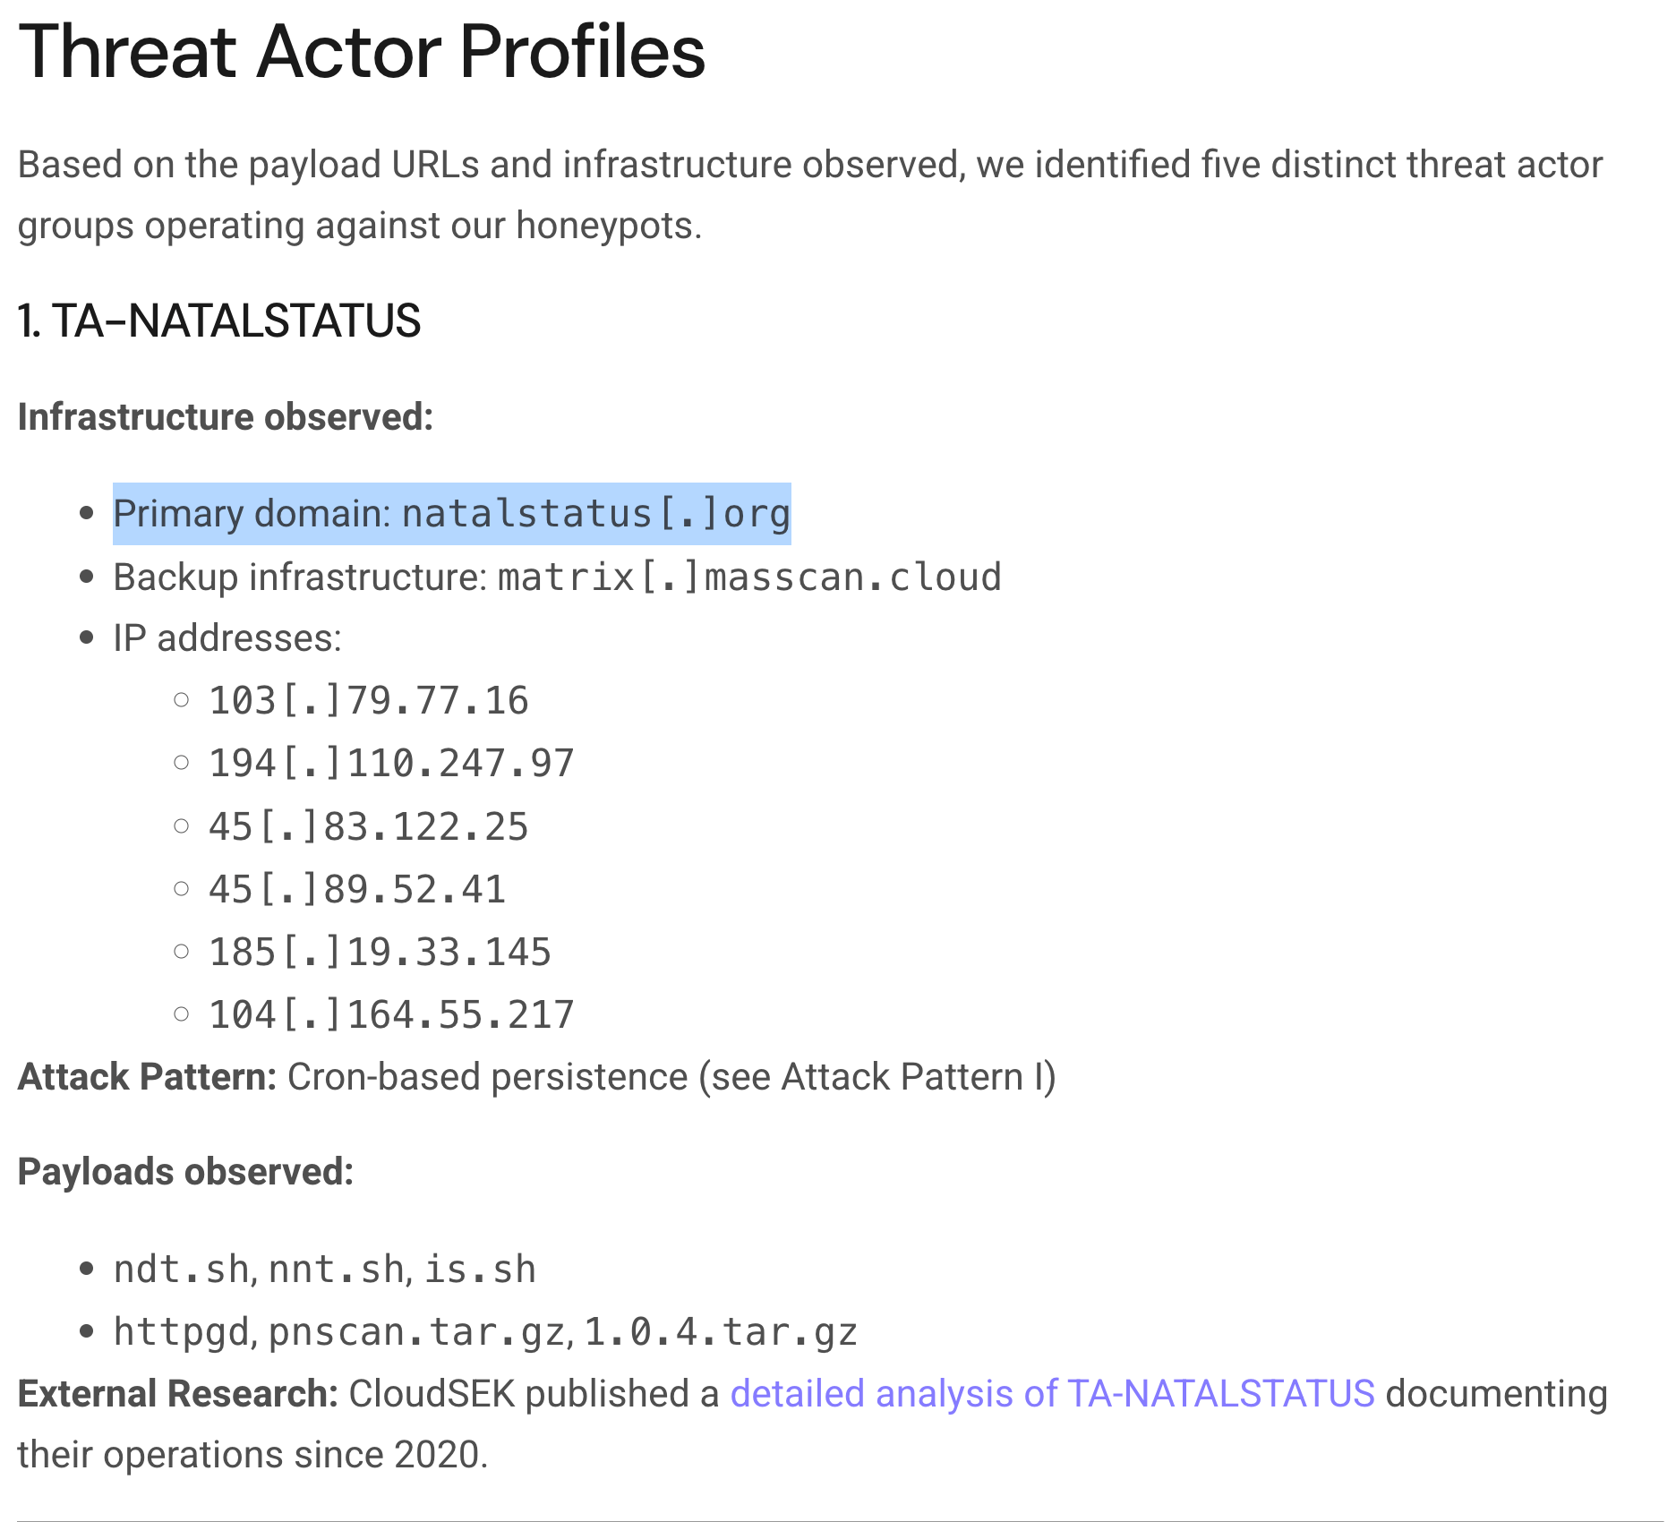Click the External Research bold label
The height and width of the screenshot is (1522, 1676).
pos(178,1394)
